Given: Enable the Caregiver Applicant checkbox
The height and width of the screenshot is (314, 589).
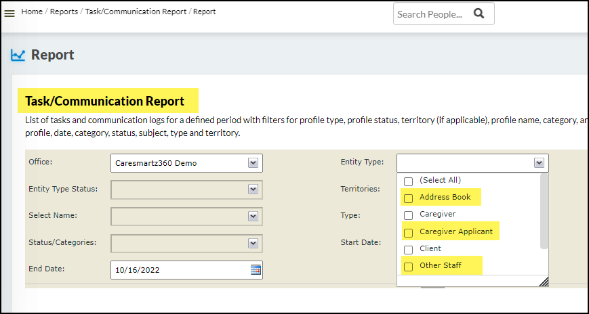Looking at the screenshot, I should point(408,232).
